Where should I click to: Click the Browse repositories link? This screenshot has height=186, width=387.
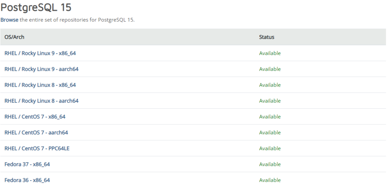(9, 20)
